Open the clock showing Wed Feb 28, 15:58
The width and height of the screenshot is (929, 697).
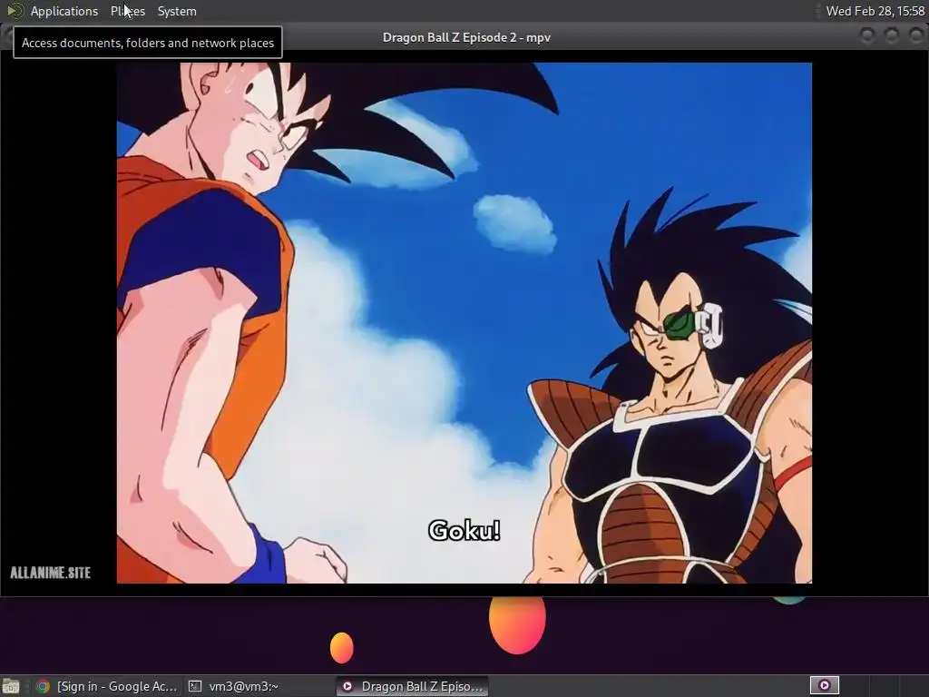(875, 11)
